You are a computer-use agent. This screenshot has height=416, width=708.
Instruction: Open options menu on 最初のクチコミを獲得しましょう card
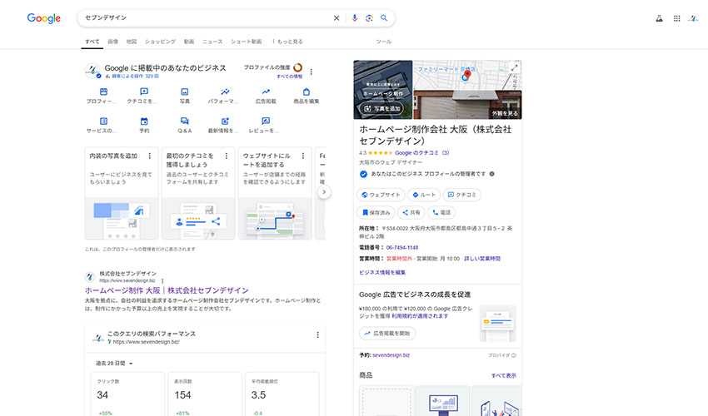coord(227,156)
